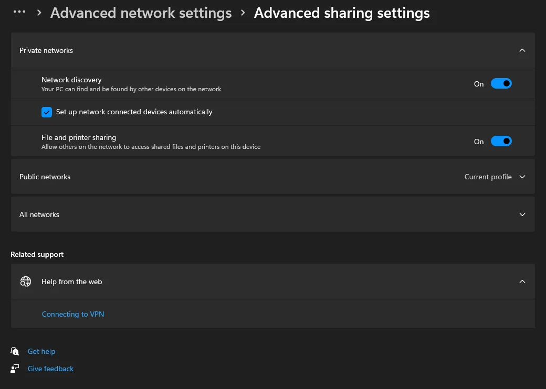This screenshot has width=546, height=389.
Task: Uncheck Set up network connected devices automatically
Action: [x=47, y=112]
